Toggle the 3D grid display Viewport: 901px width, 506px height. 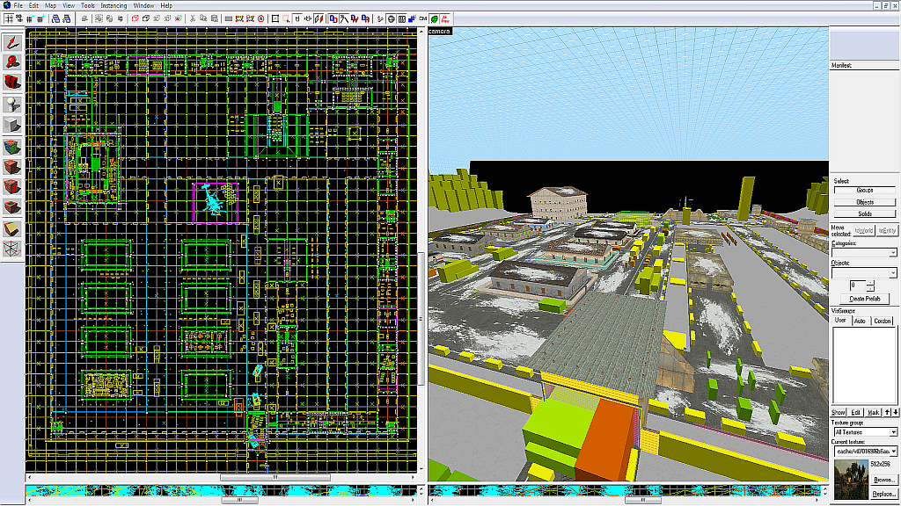(x=19, y=19)
